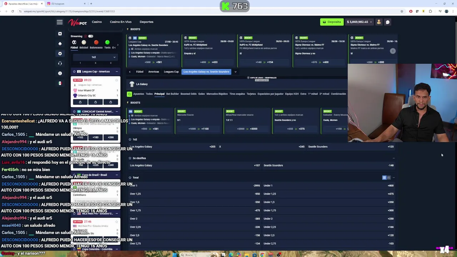Open the hamburger menu beside Winpot logo

coord(60,22)
